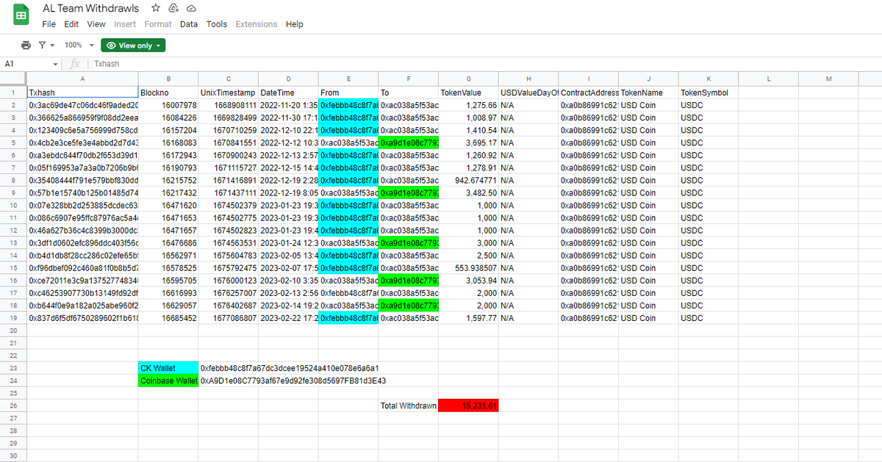Click the print icon in the toolbar
882x462 pixels.
26,46
